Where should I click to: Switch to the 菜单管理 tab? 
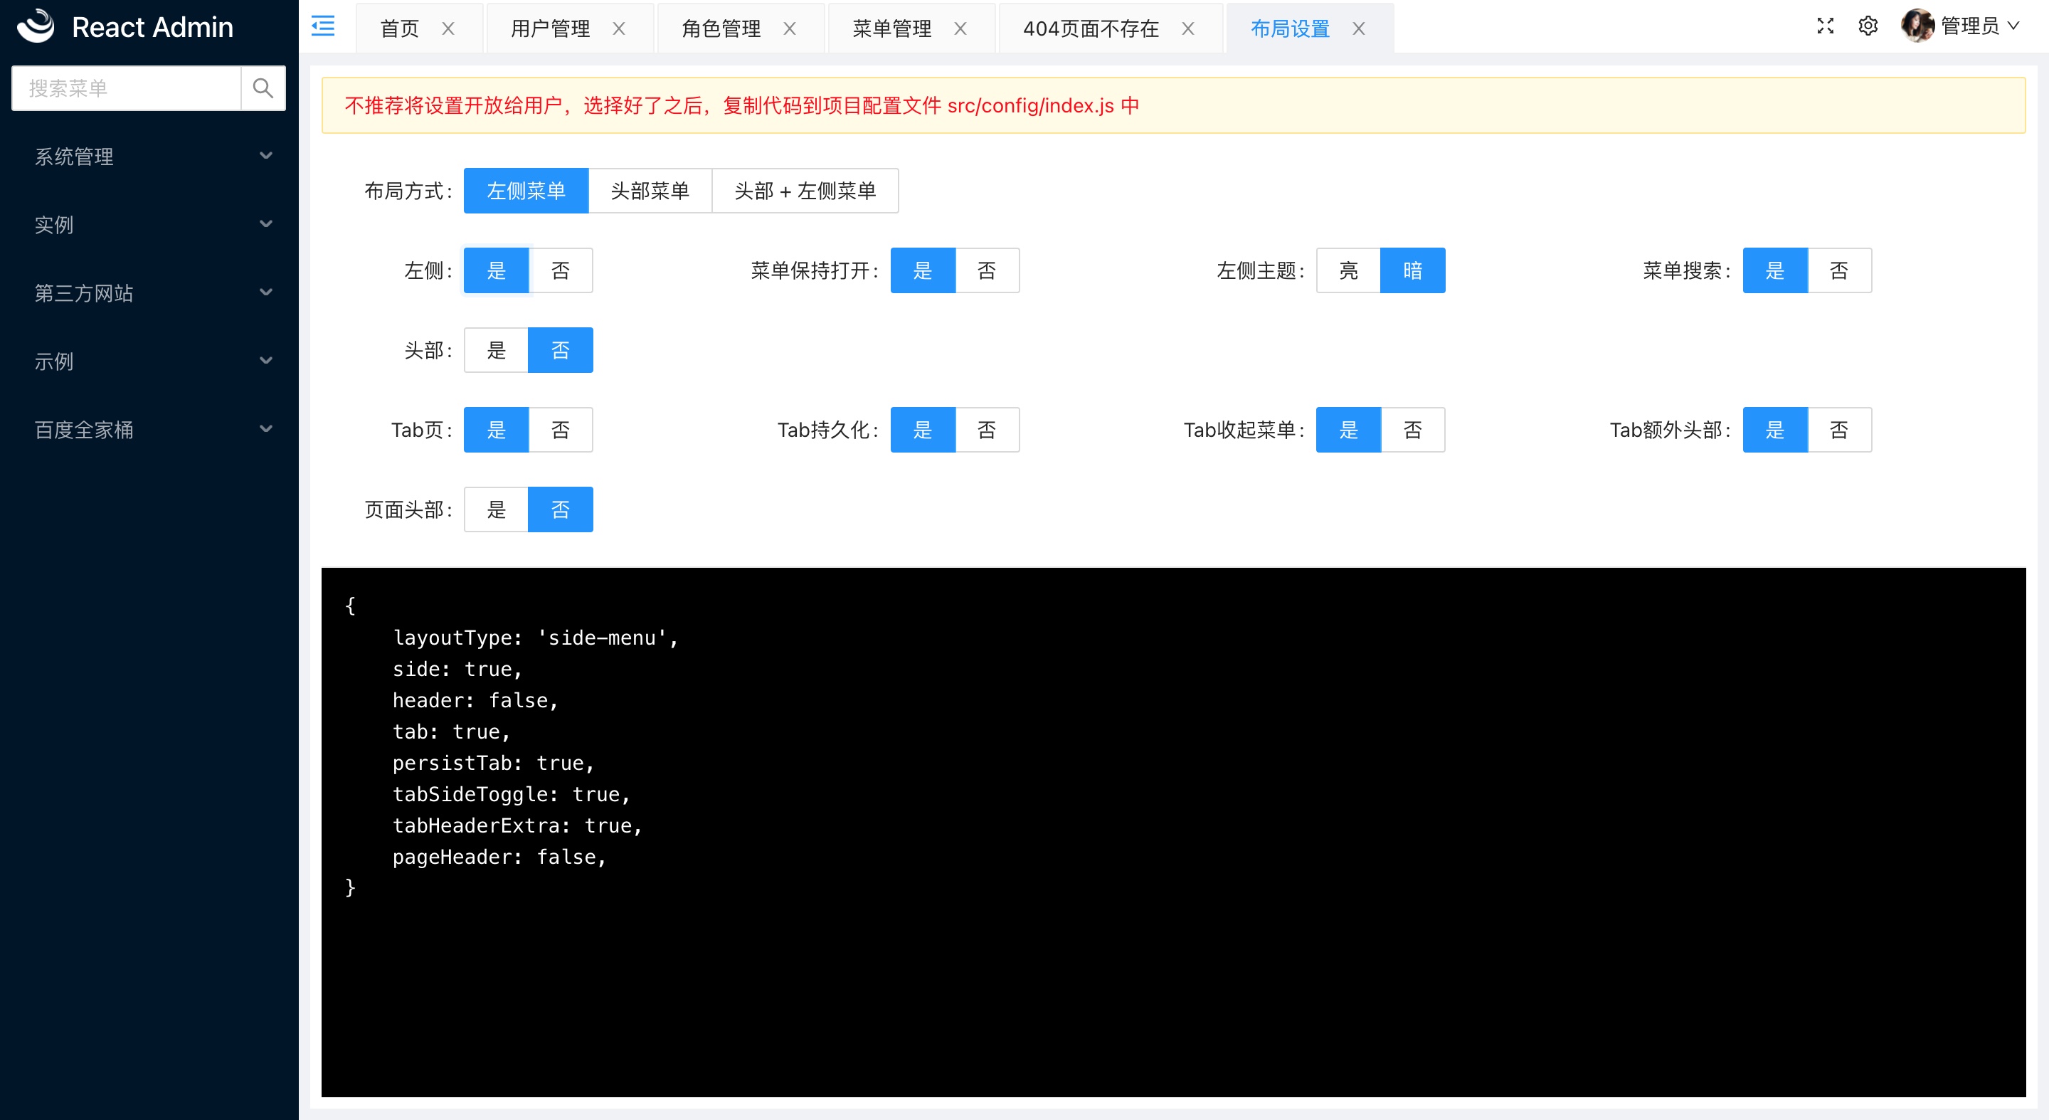point(891,28)
